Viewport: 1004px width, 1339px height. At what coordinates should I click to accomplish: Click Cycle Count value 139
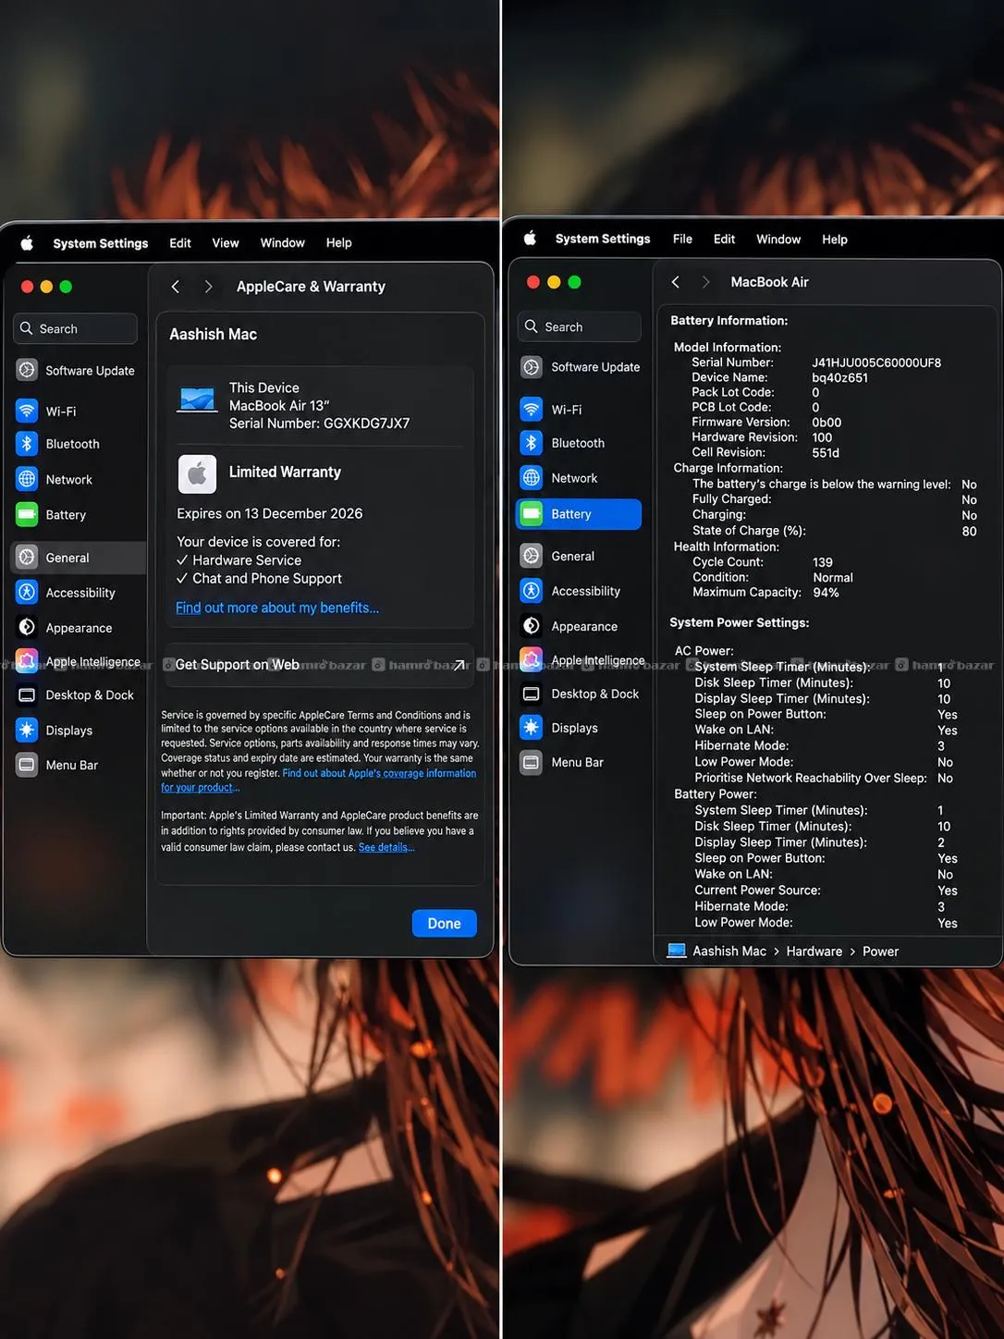click(823, 562)
